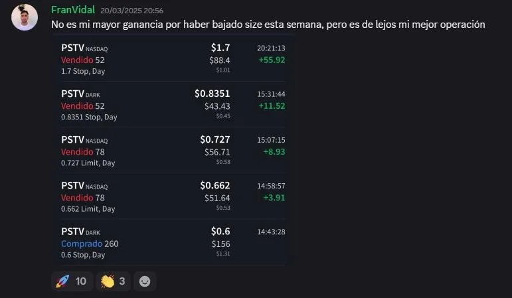The image size is (512, 298).
Task: Select the PSTV DARK Comprado 260 row
Action: pyautogui.click(x=173, y=242)
